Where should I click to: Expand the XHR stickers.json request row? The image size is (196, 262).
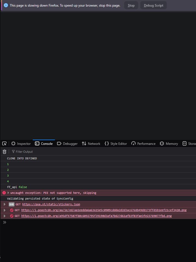[4, 204]
